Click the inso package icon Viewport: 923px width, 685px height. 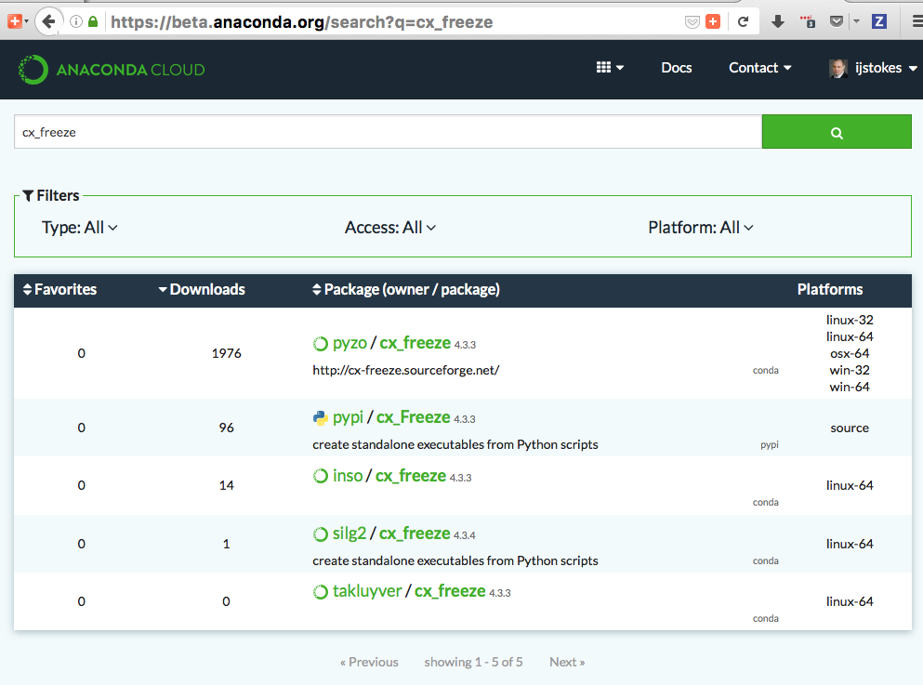321,475
